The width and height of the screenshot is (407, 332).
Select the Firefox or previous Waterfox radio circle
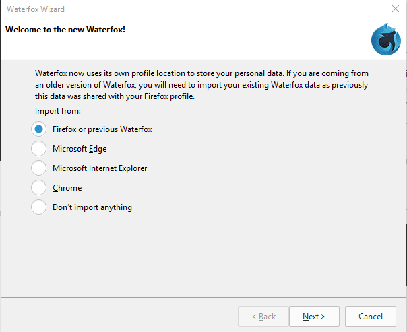[x=38, y=129]
